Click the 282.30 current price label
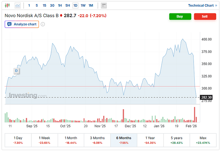 [x=206, y=97]
